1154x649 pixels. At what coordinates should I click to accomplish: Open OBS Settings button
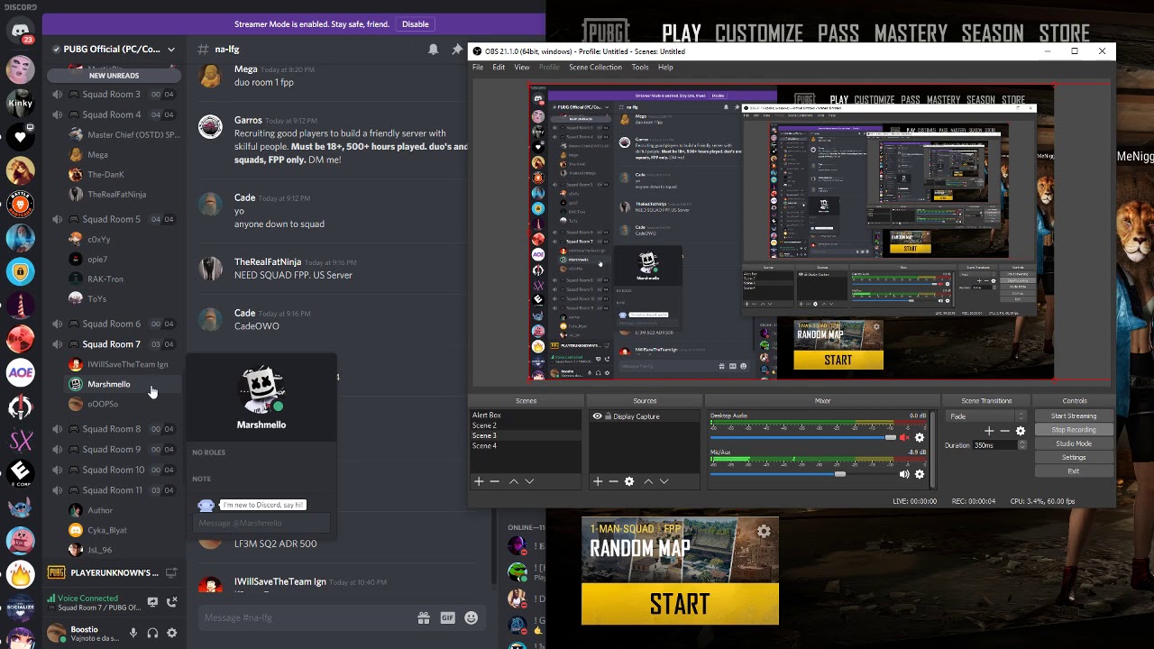click(1074, 457)
